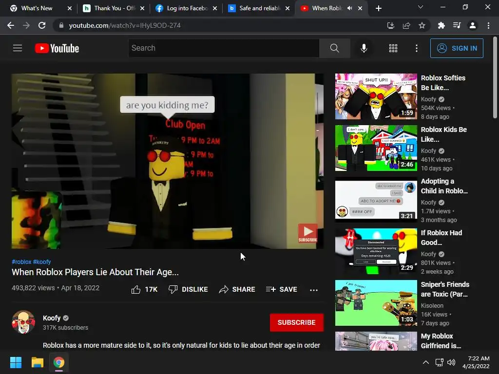Click the video player to pause

point(168,161)
